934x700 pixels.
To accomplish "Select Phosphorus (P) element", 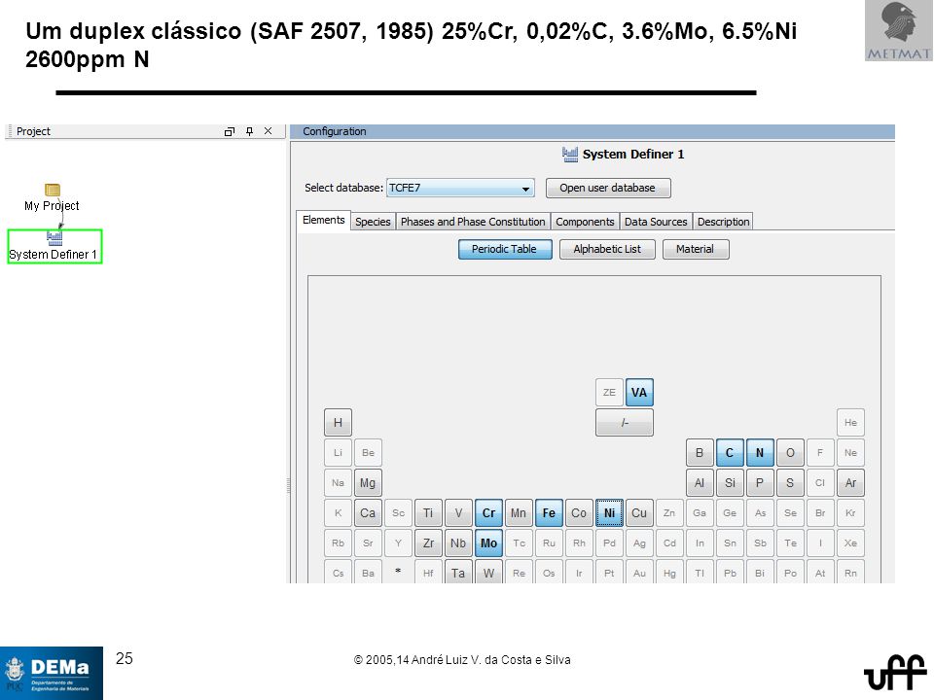I will [x=760, y=483].
